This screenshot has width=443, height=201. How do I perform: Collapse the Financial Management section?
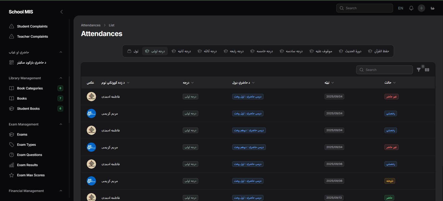click(61, 191)
